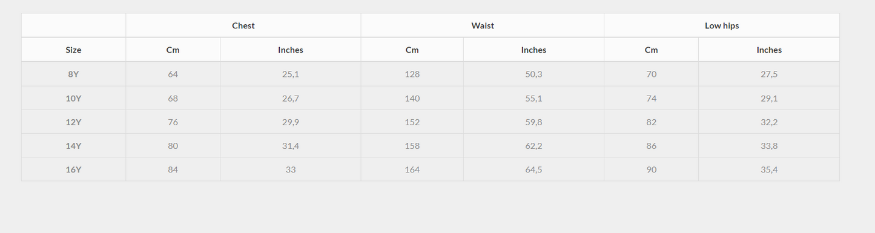
Task: Select the 10Y size row label
Action: pos(73,98)
